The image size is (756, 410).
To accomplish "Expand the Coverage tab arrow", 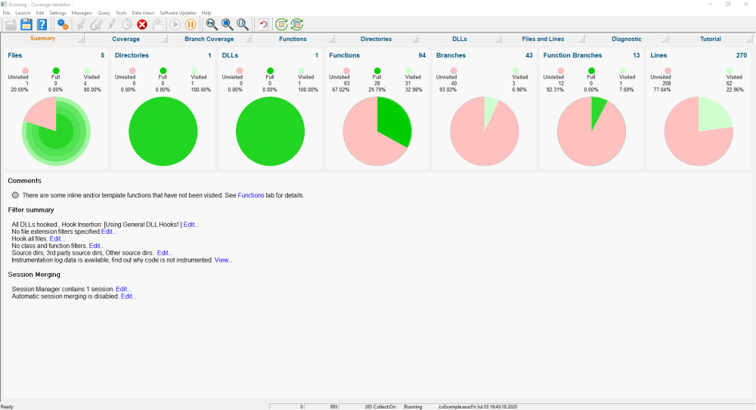I will [x=164, y=39].
